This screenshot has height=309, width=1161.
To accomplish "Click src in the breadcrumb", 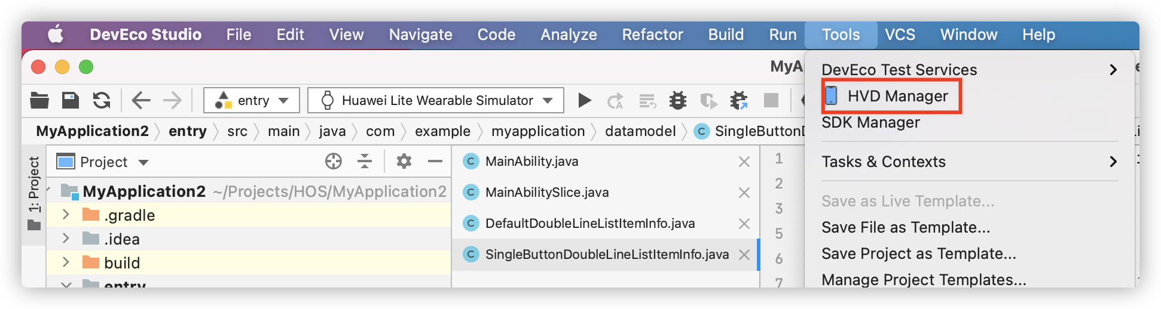I will [237, 131].
